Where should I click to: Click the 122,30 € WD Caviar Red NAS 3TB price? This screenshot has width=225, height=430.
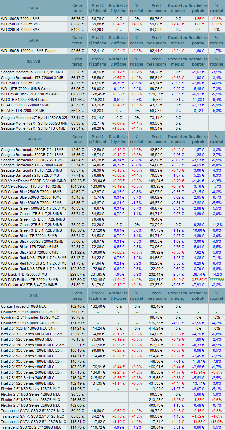click(77, 269)
